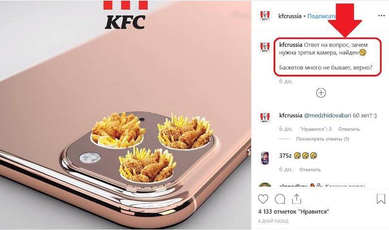Screen dimensions: 389x230
Task: Click the KFC avatar in the post header
Action: pos(265,16)
